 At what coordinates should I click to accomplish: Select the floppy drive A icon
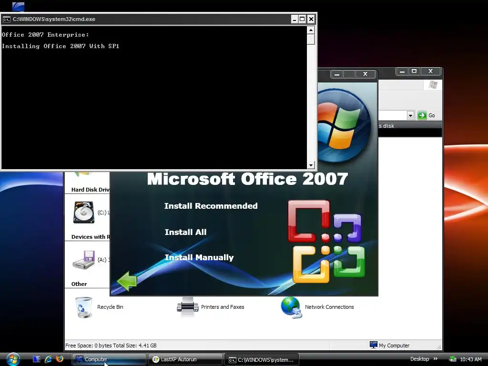84,260
